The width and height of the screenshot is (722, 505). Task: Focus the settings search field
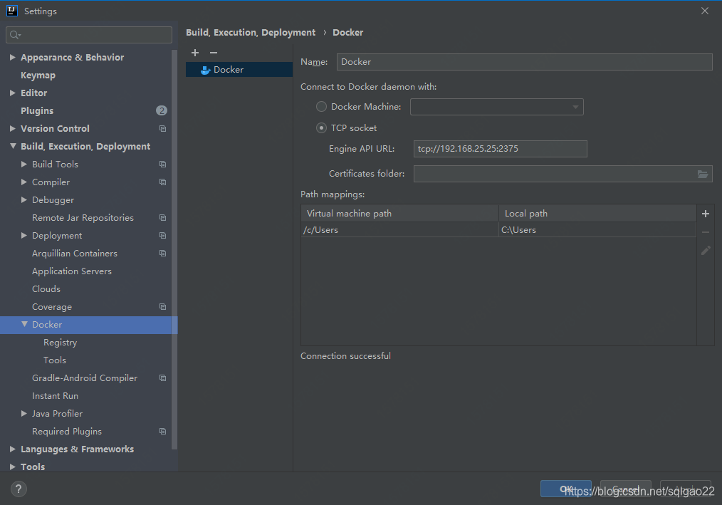tap(89, 35)
